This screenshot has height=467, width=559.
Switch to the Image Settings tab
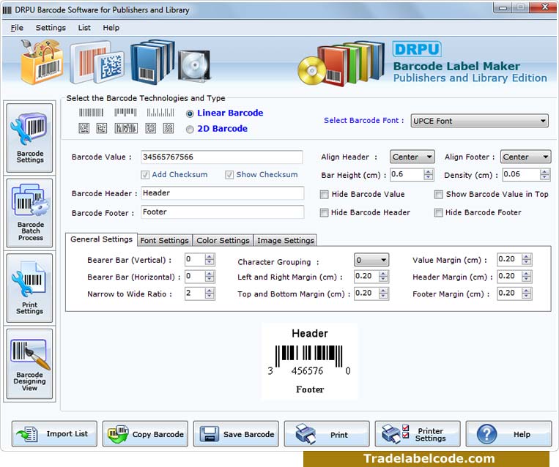286,240
